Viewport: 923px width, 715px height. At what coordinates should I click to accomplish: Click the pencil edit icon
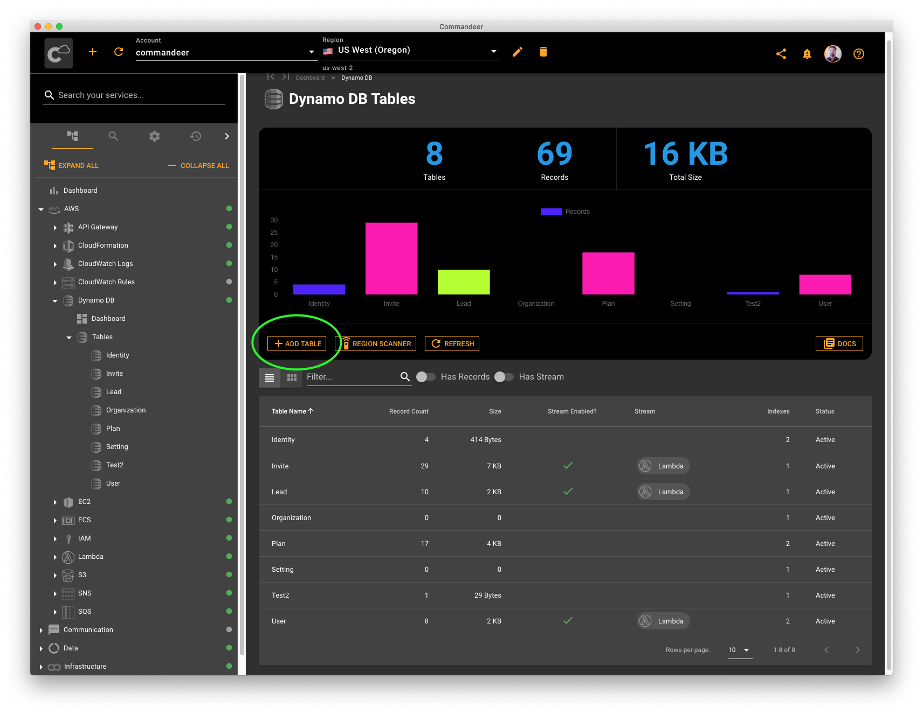[x=518, y=52]
